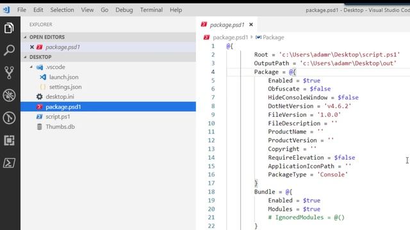Viewport: 410px width, 230px height.
Task: Click the HideConsoleWindow $false value
Action: (x=348, y=98)
